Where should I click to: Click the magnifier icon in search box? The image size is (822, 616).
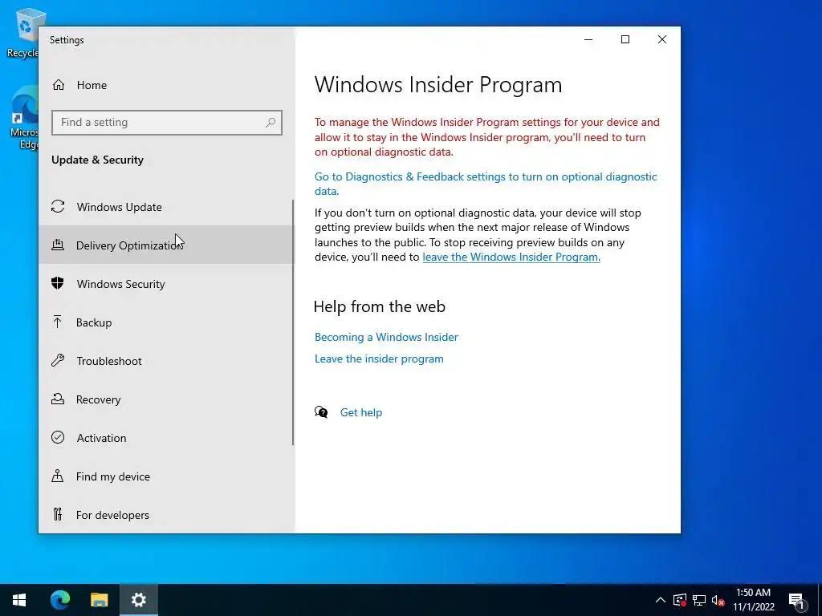tap(271, 123)
